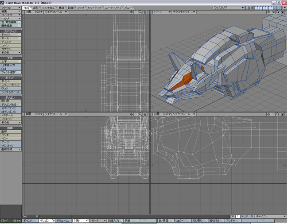The image size is (288, 224).
Task: Click the pan icon in the top viewport
Action: [x=132, y=12]
